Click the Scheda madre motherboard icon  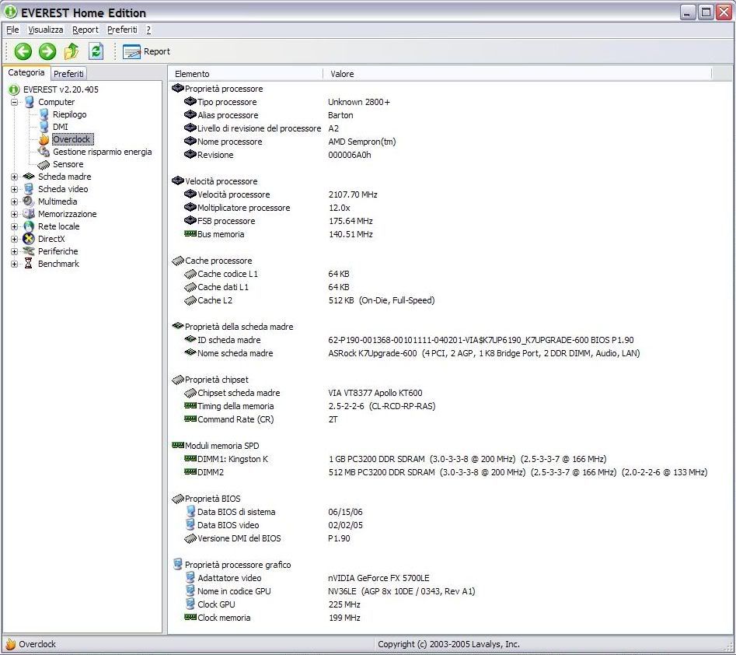29,177
